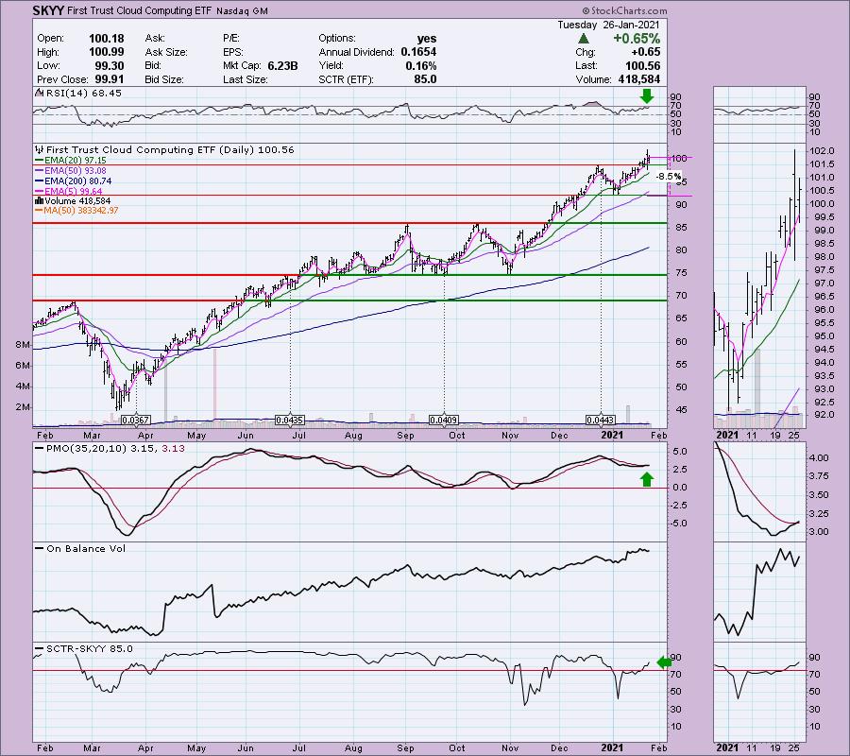Click the 3.25 label on the zoomed PMO axis
The image size is (850, 756).
819,514
